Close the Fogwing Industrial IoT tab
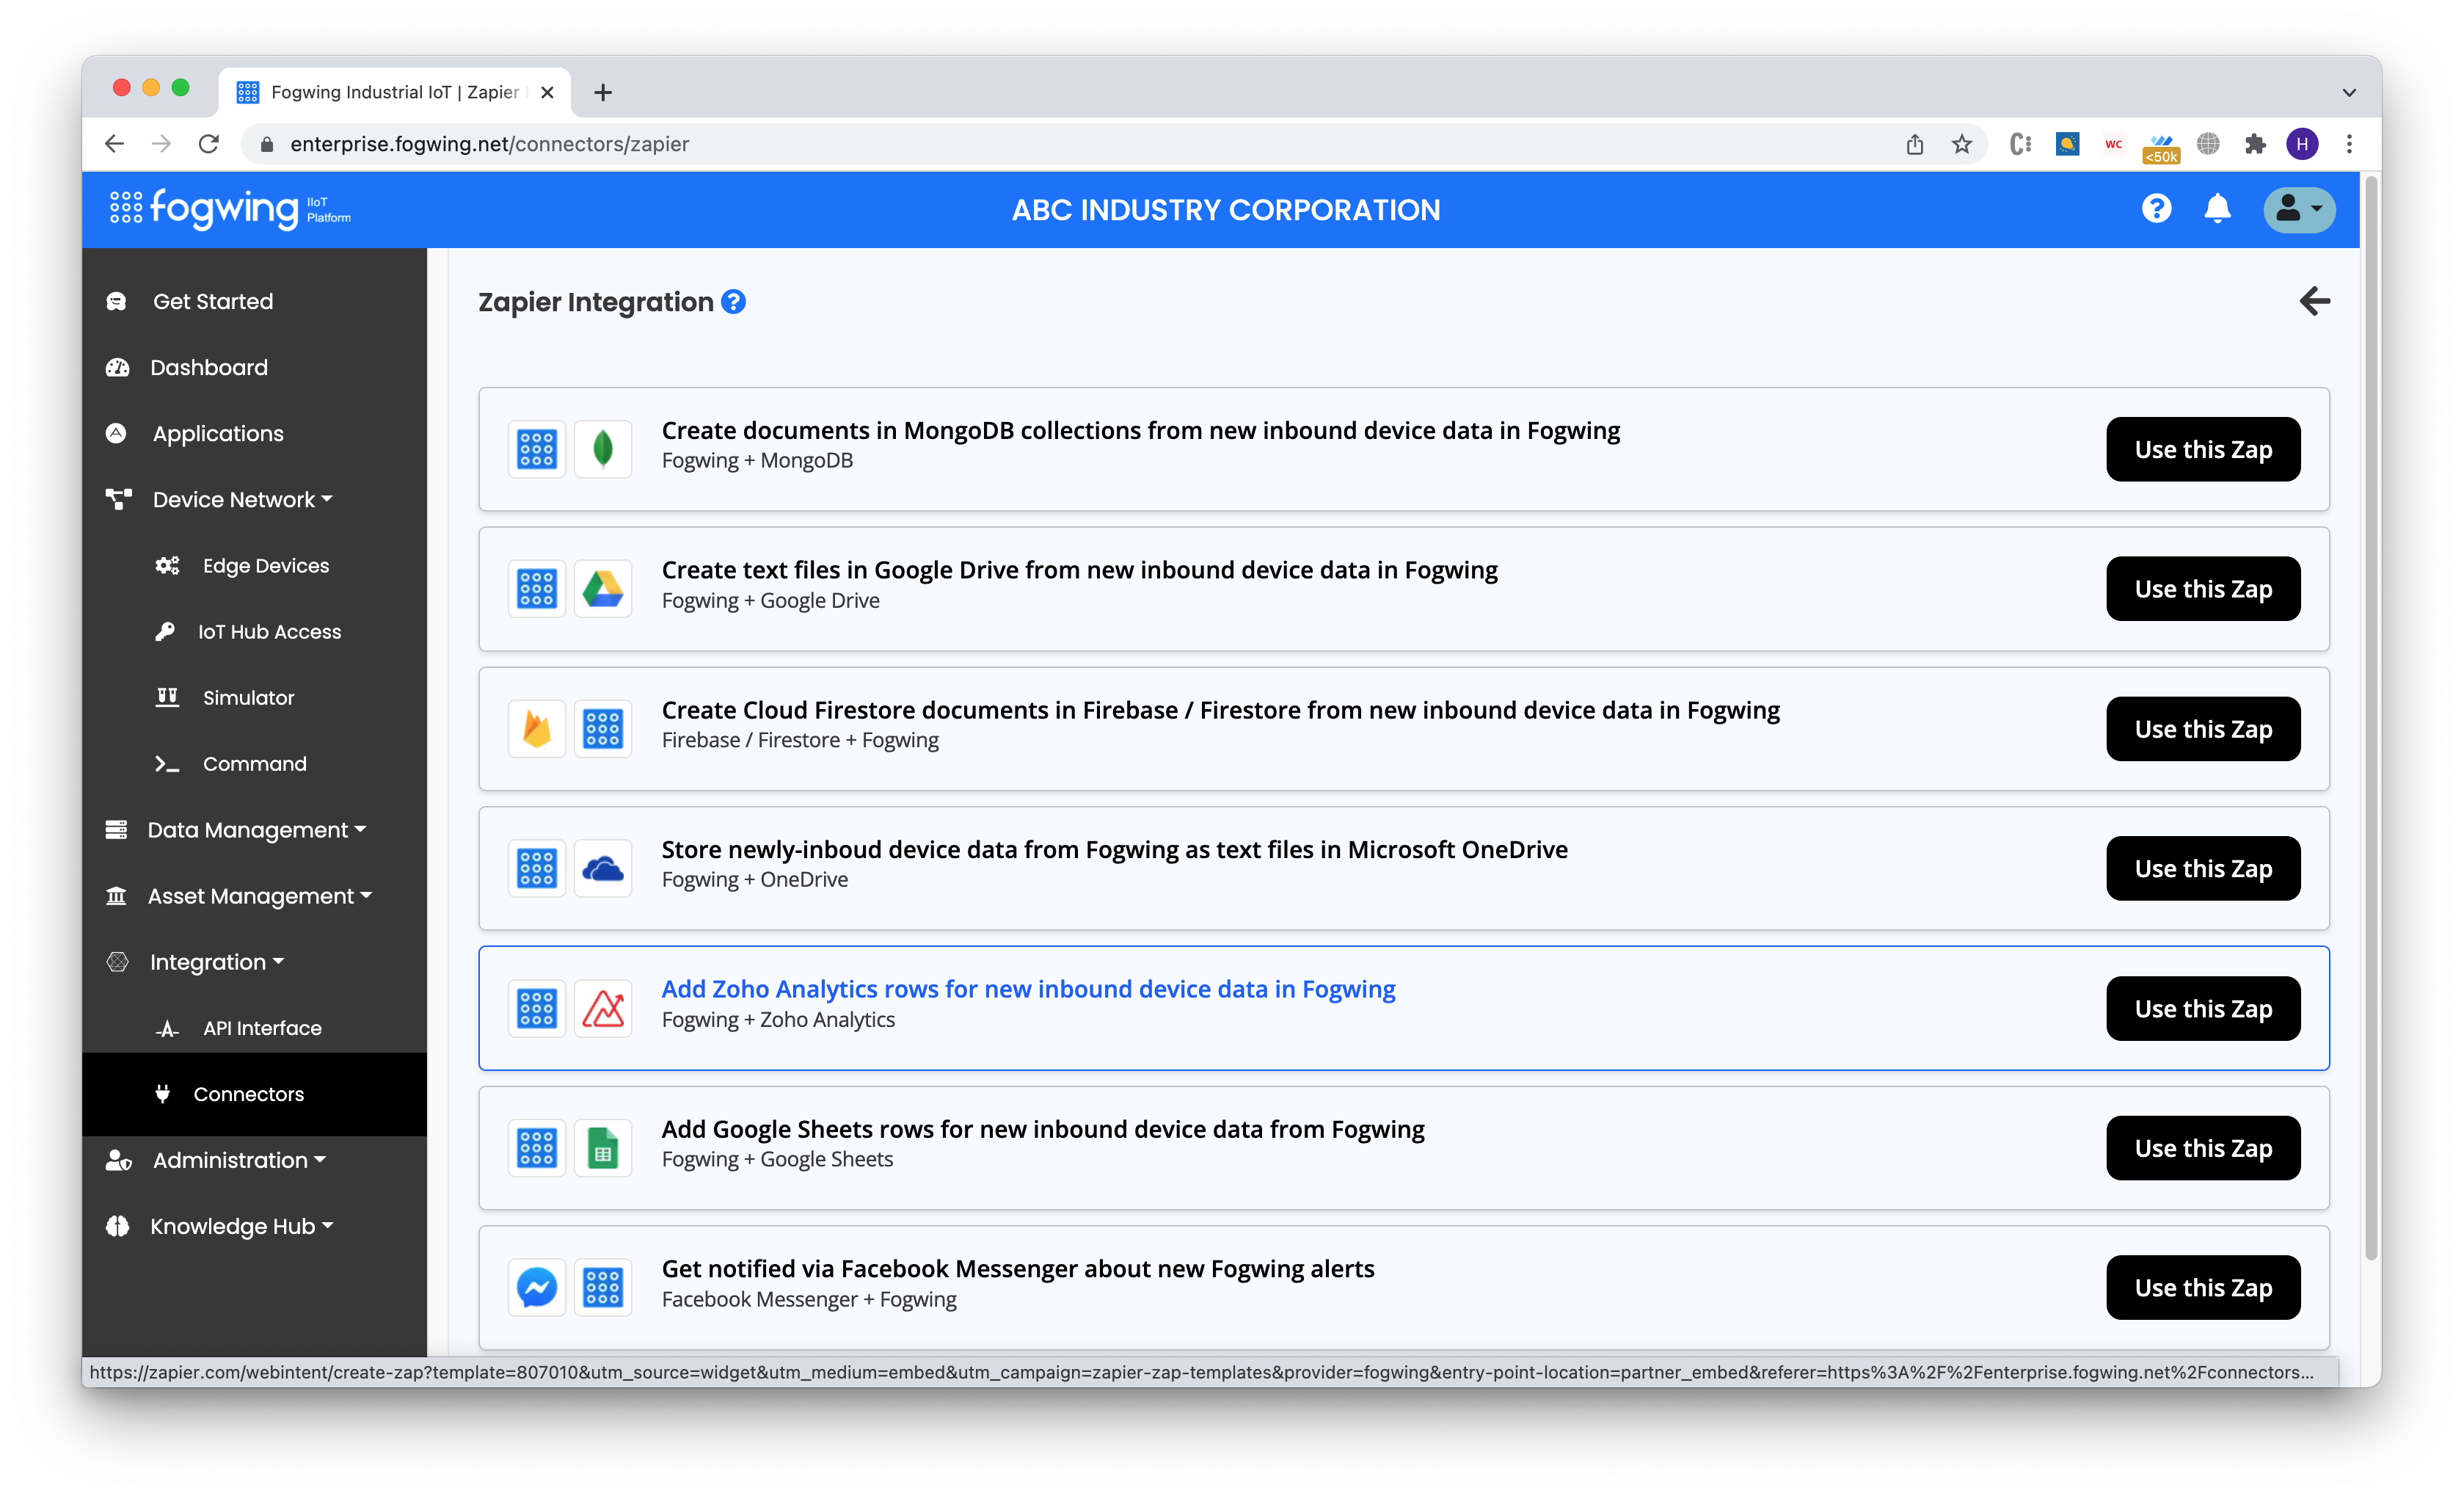This screenshot has height=1496, width=2464. click(547, 92)
